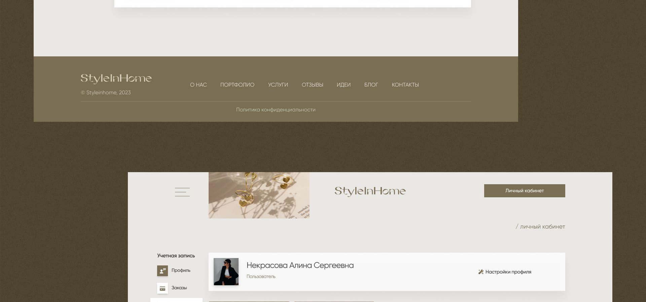Click the StyleInHome logo in the footer
Image resolution: width=646 pixels, height=302 pixels.
(116, 79)
